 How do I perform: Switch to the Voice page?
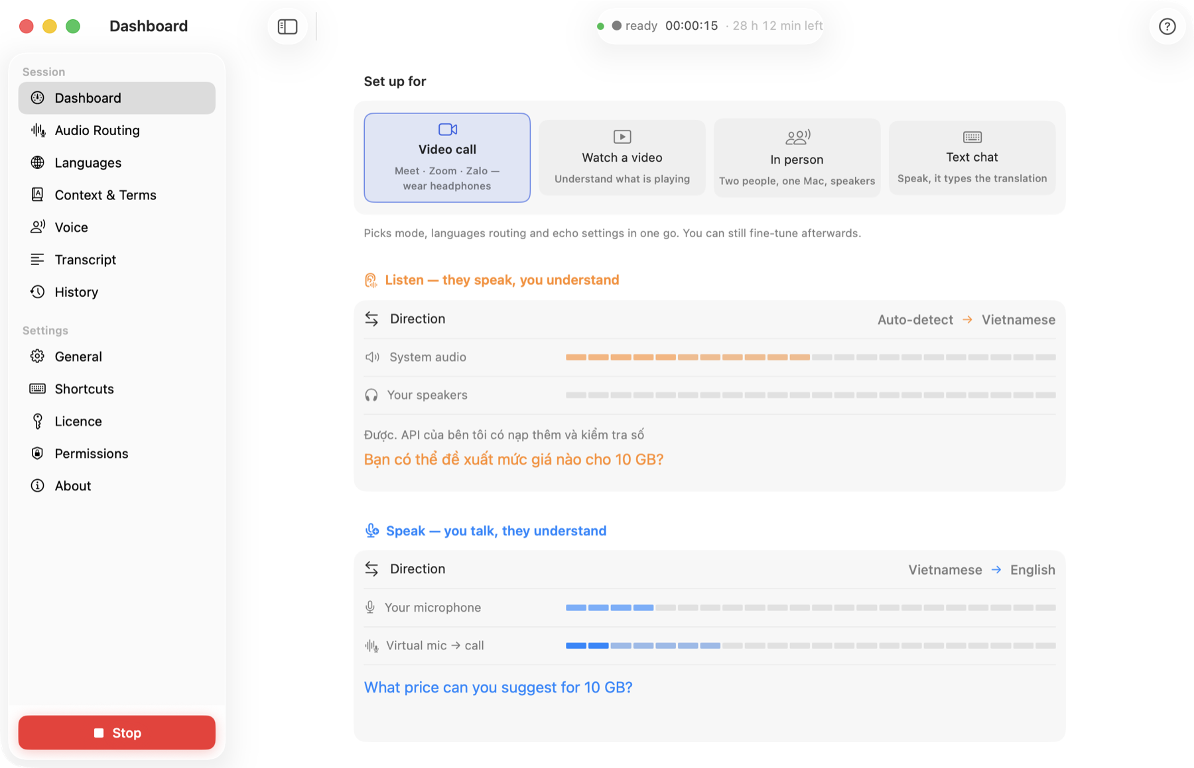(x=117, y=227)
